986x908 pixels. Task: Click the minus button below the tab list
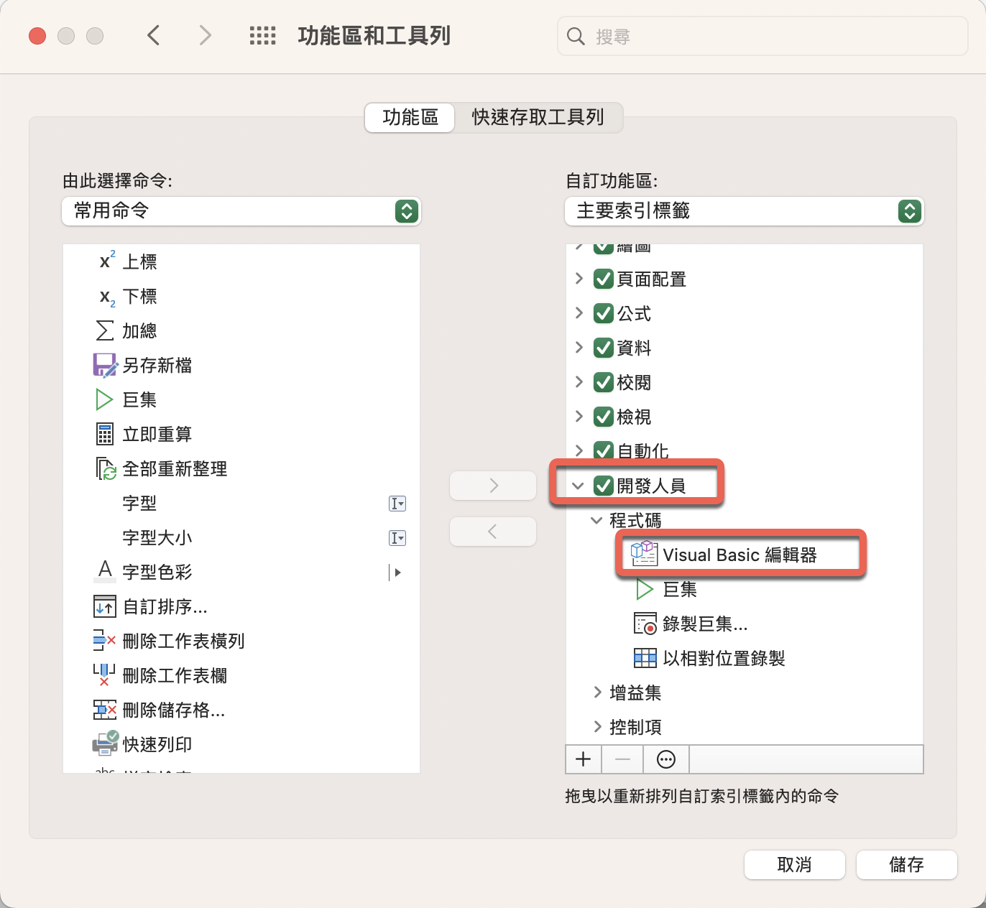pyautogui.click(x=623, y=759)
